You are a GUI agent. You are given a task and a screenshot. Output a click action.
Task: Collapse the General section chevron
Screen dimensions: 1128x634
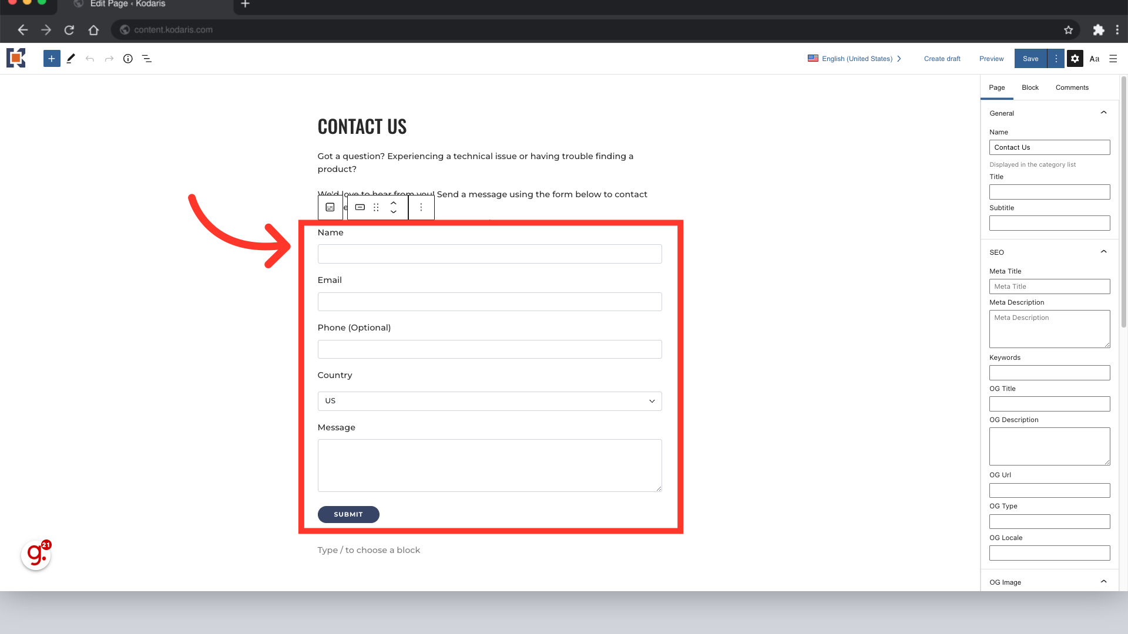click(x=1103, y=113)
